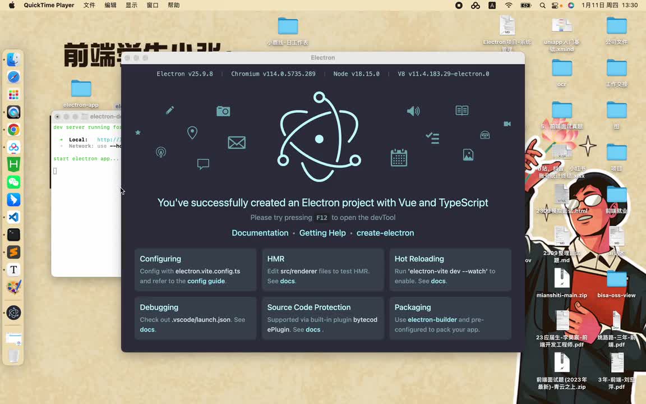Open the 窗口 menu
The height and width of the screenshot is (404, 646).
click(153, 6)
